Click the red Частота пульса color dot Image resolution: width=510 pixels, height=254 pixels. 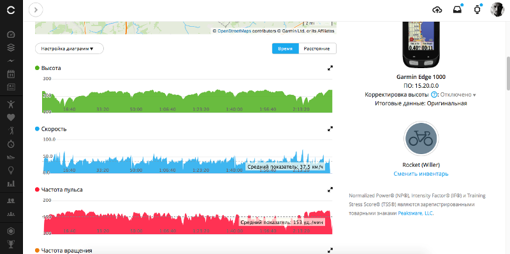click(x=37, y=190)
